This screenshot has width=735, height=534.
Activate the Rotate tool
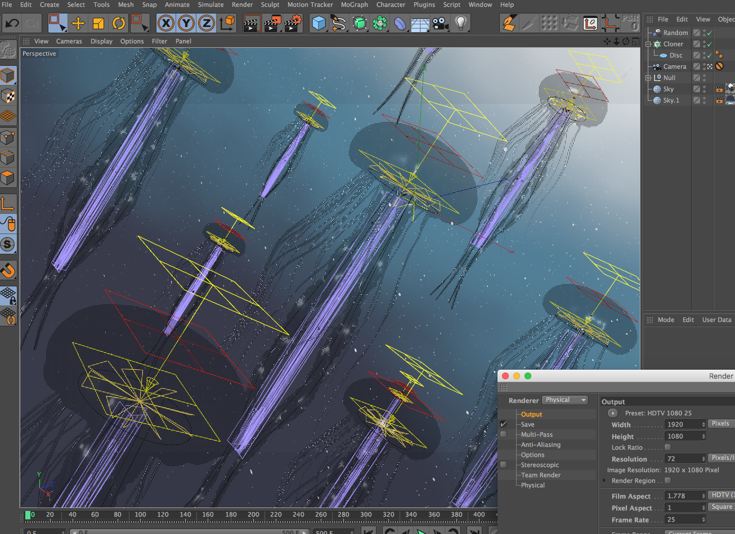119,24
